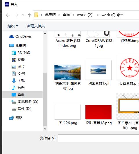Open OneDrive in navigation pane
Screen dimensions: 139x154
[x=23, y=37]
